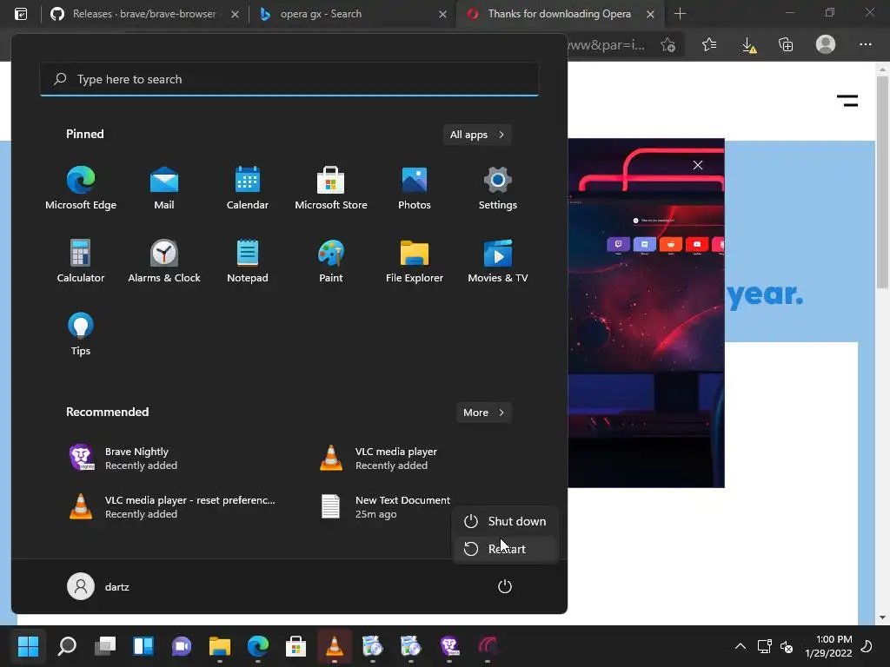
Task: Click the Start menu power button
Action: [x=505, y=586]
